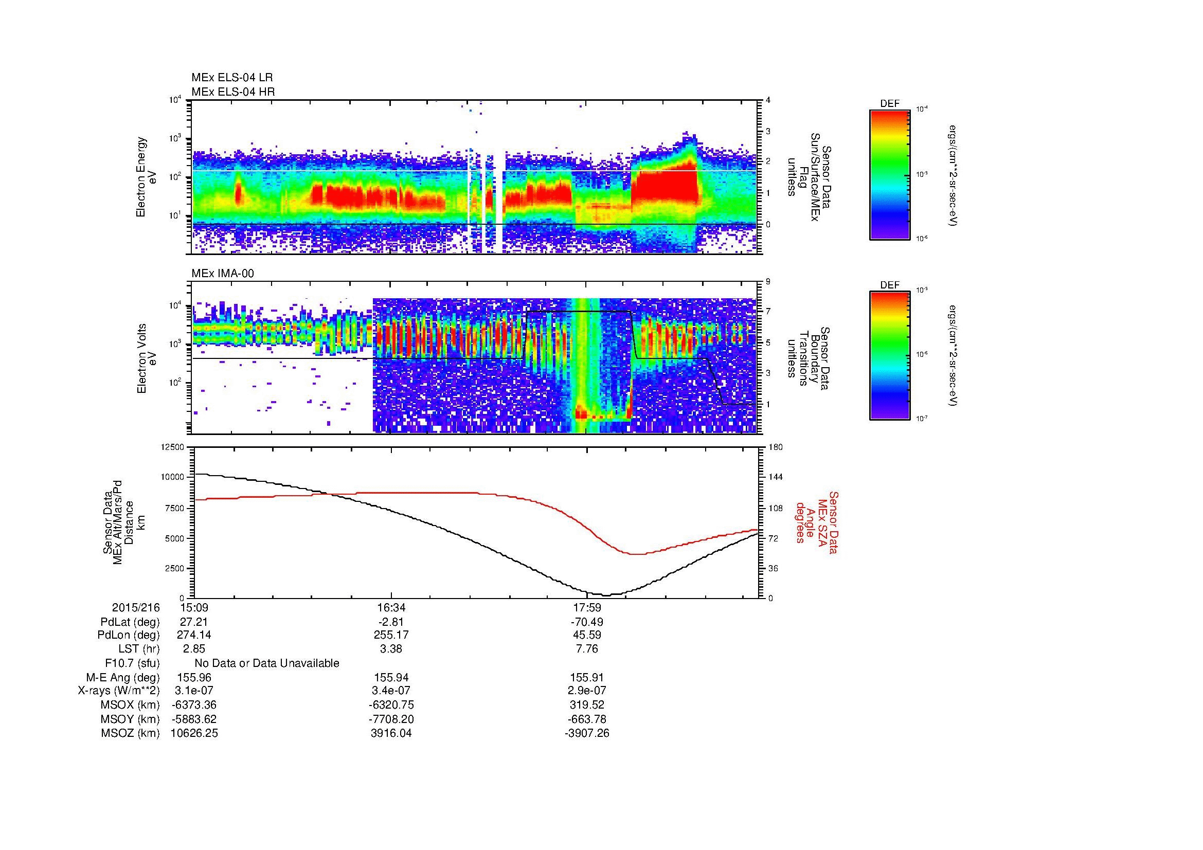Click LST value 7.76

(x=587, y=649)
